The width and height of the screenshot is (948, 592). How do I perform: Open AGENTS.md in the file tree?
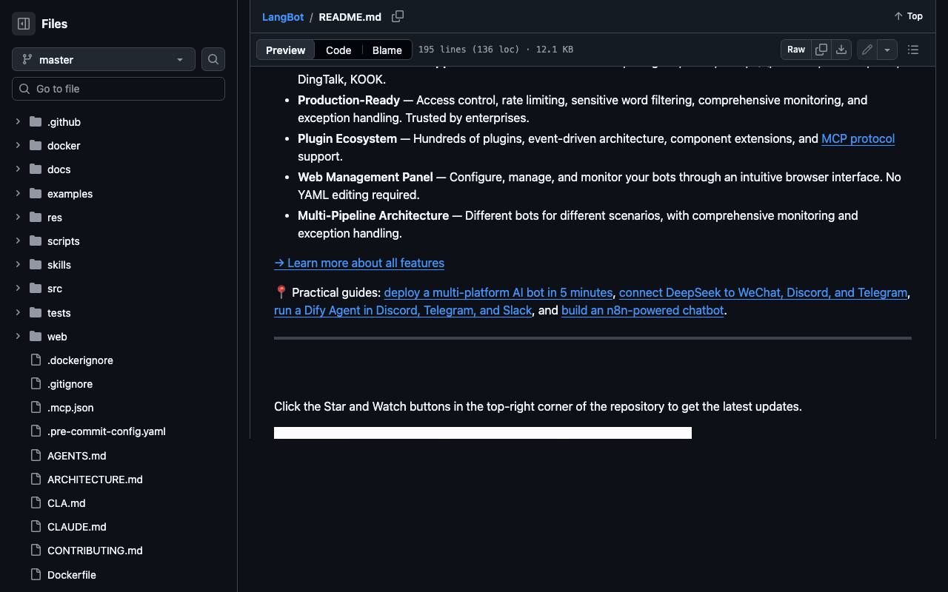click(x=76, y=456)
